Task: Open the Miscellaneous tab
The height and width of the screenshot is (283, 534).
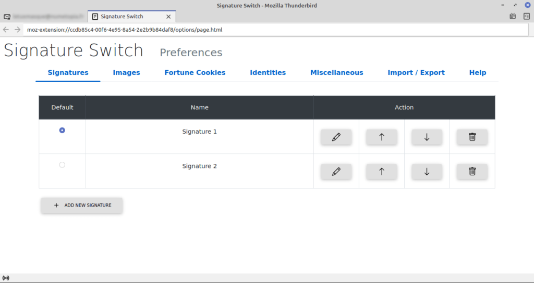Action: [337, 73]
